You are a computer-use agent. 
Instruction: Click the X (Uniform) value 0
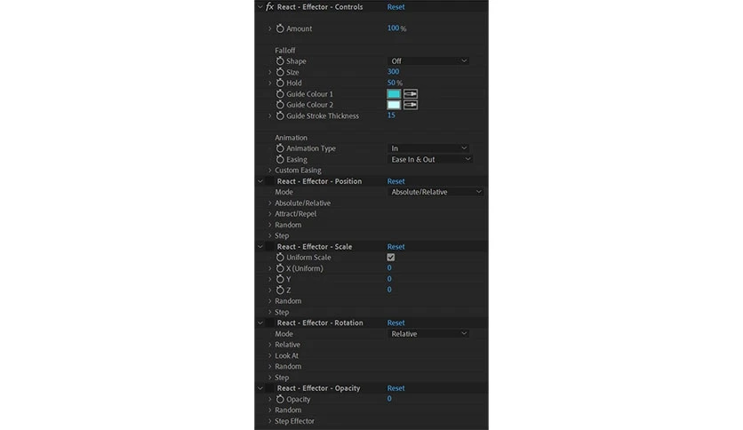[x=389, y=267]
